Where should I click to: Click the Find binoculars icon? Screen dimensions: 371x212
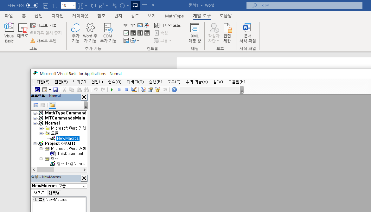[x=86, y=90]
